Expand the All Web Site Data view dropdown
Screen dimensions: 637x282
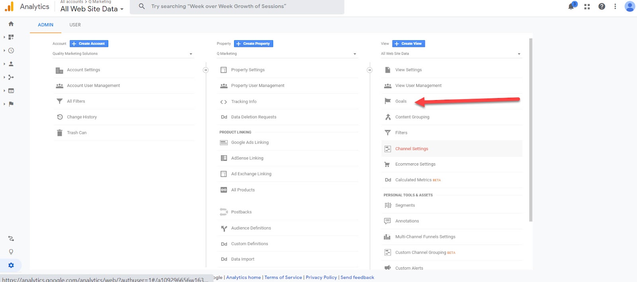point(451,54)
